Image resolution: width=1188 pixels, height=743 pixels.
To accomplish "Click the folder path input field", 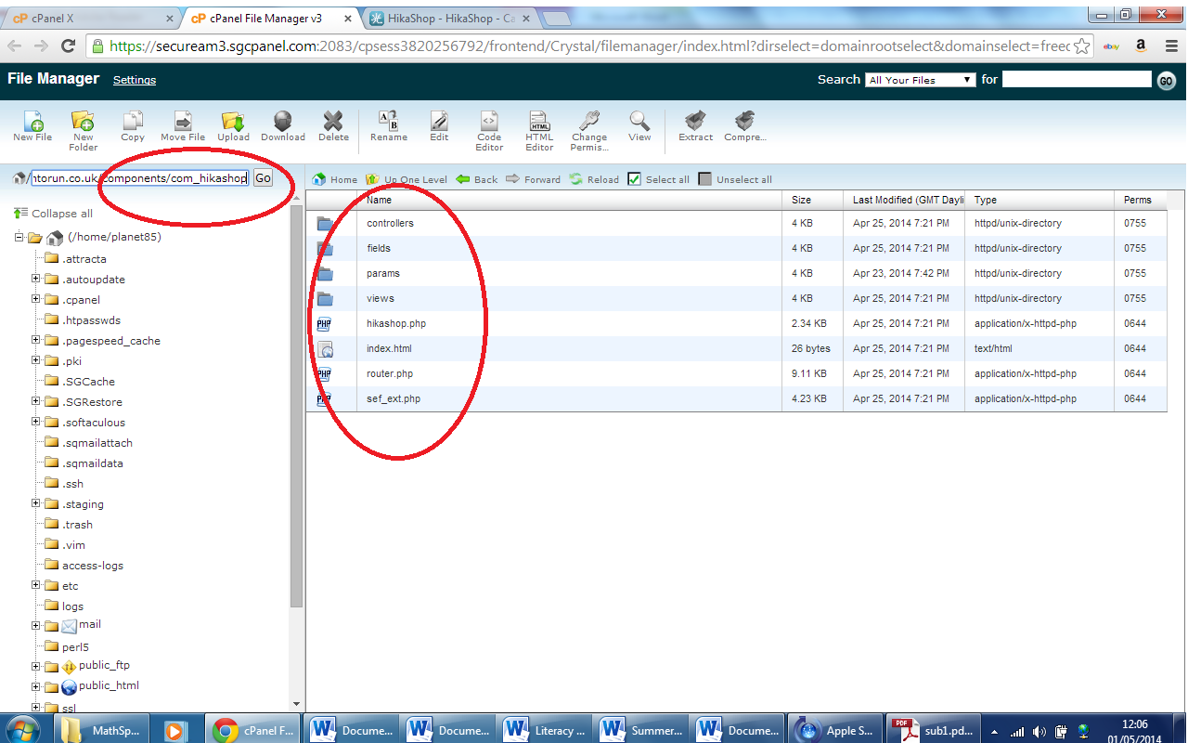I will pos(140,177).
